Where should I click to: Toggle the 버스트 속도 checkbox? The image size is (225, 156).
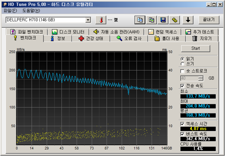coord(182,134)
